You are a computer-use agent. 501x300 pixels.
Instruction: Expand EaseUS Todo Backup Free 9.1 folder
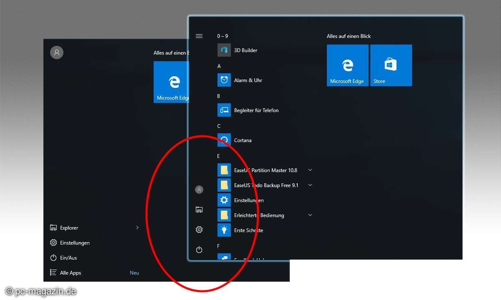(x=310, y=185)
